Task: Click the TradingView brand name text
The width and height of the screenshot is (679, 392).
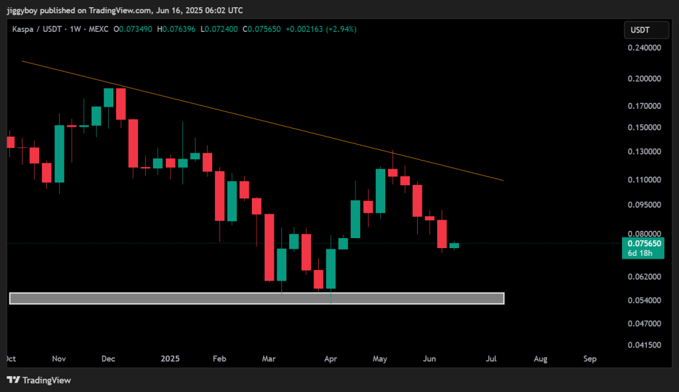Action: click(x=46, y=380)
